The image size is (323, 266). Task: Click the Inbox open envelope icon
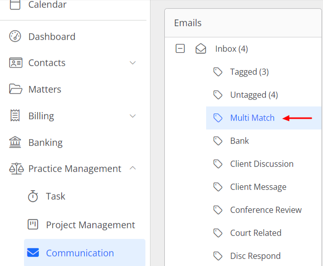click(x=201, y=49)
